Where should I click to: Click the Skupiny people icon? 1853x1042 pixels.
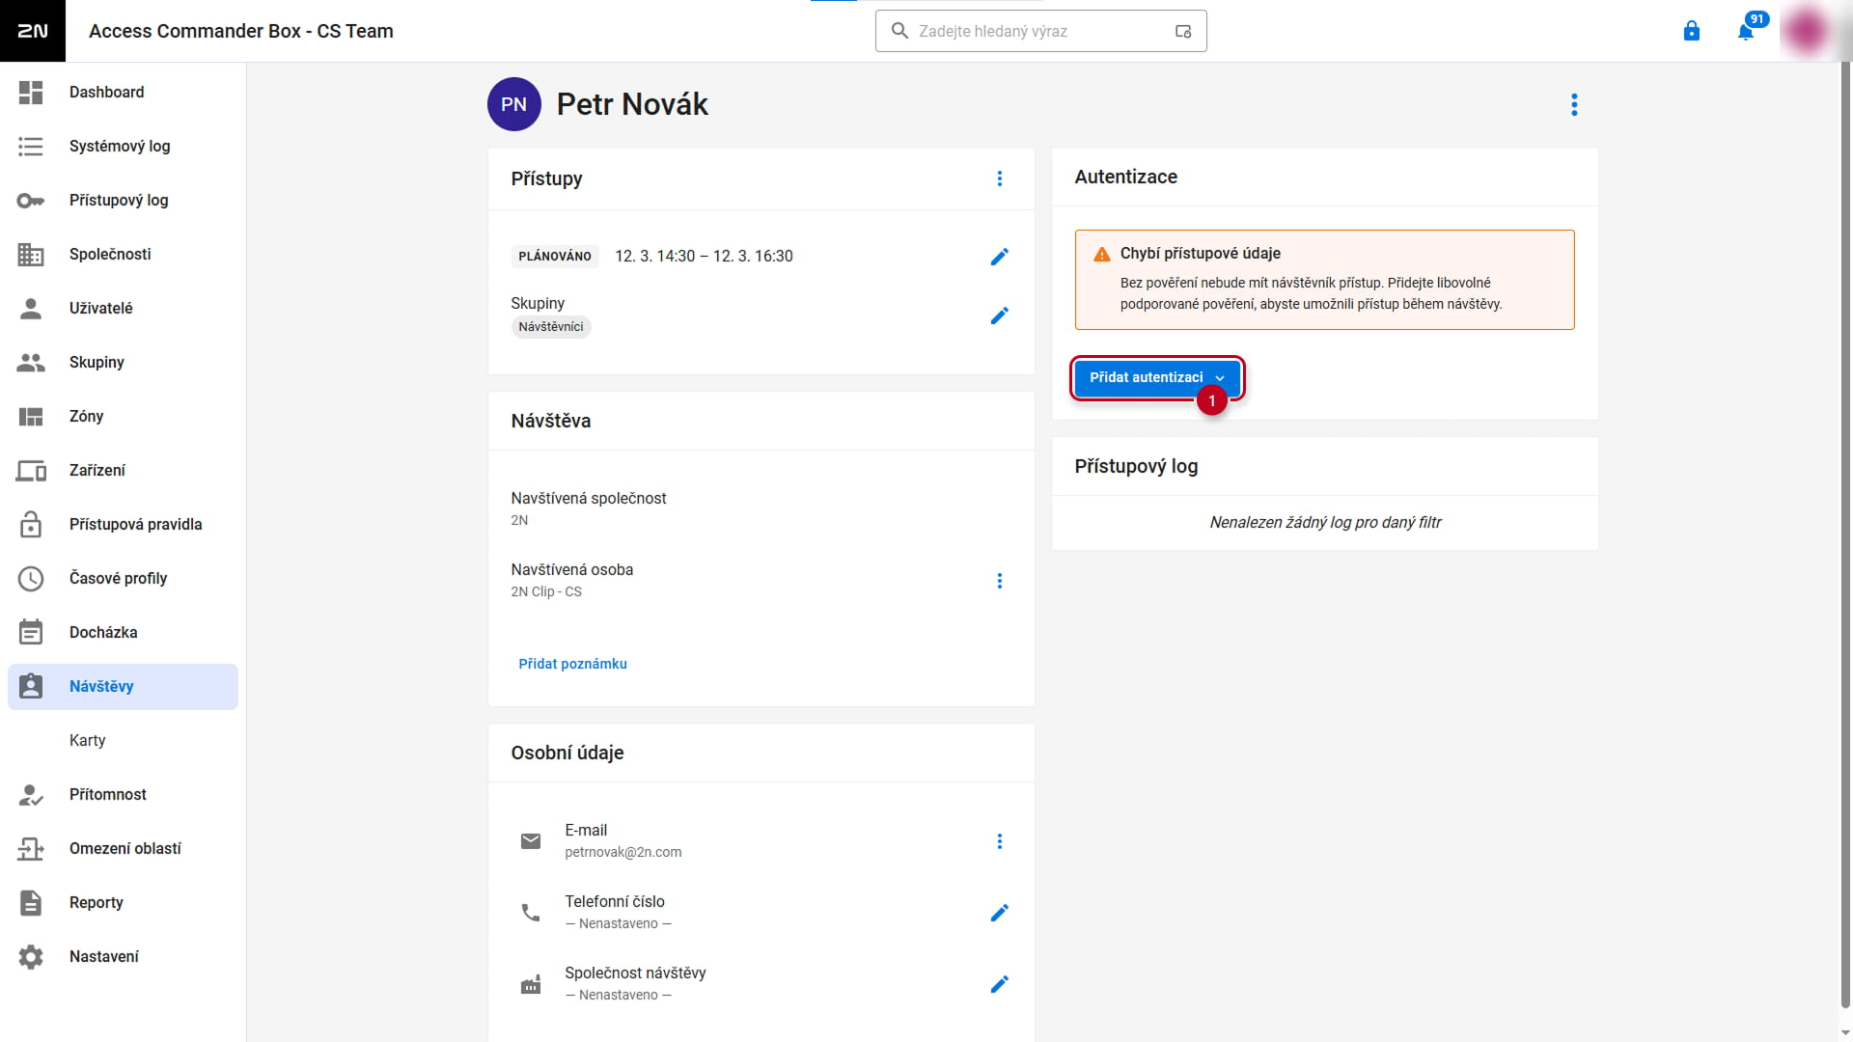point(31,363)
